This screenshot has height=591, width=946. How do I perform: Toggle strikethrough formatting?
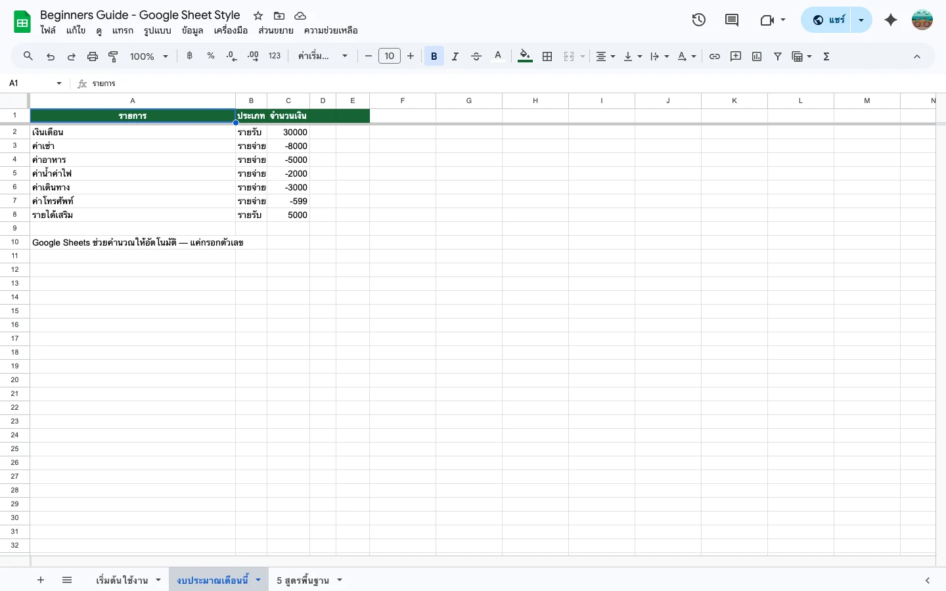(x=476, y=56)
